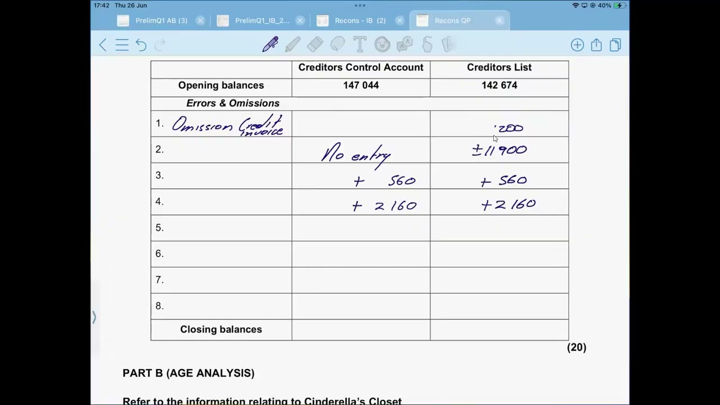Add new page with plus icon

pos(577,45)
